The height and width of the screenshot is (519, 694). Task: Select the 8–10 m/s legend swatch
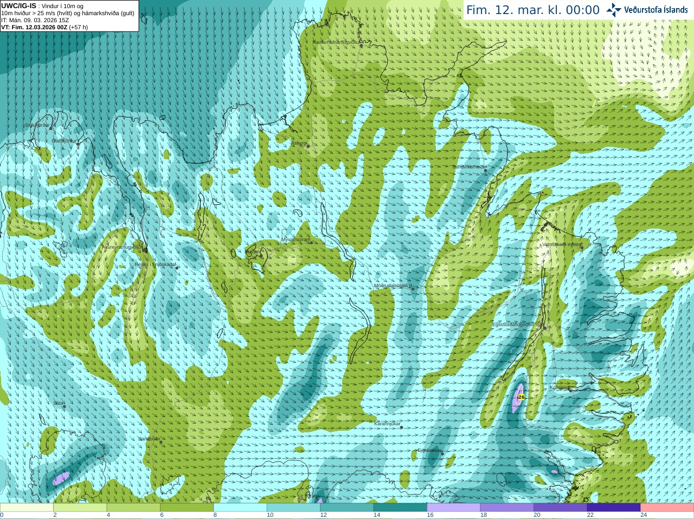(x=240, y=508)
